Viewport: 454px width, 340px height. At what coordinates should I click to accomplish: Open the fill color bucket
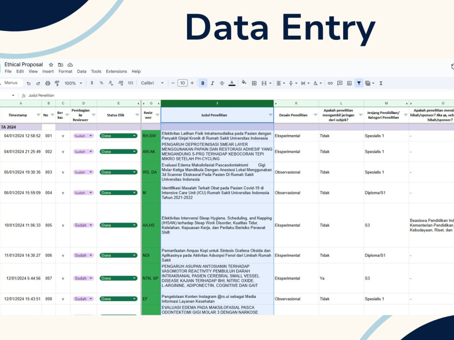(x=244, y=83)
